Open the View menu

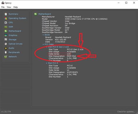tap(9, 7)
